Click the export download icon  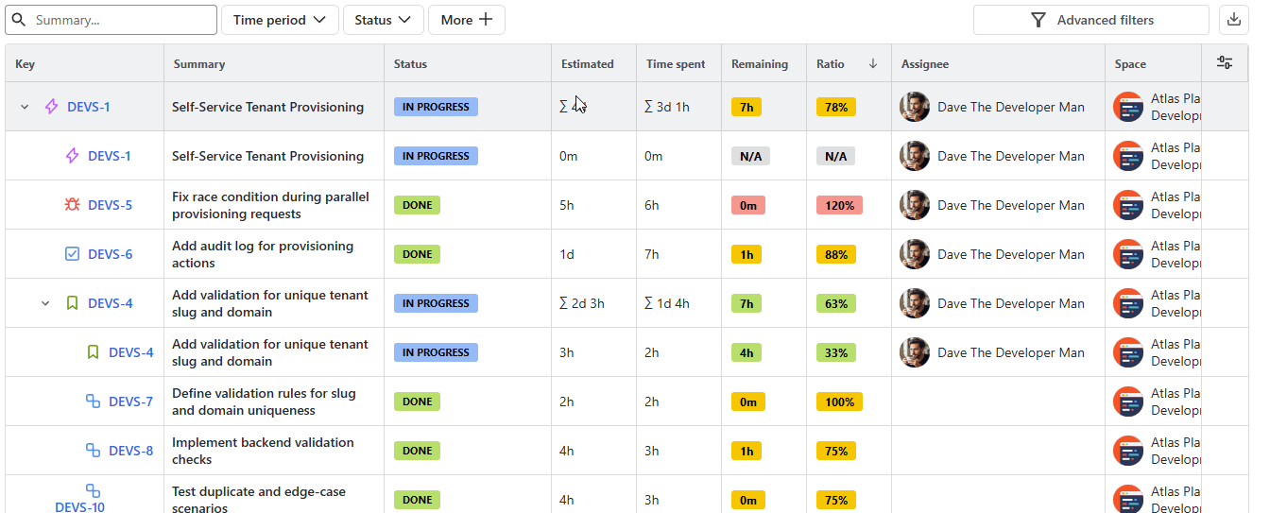pyautogui.click(x=1234, y=20)
